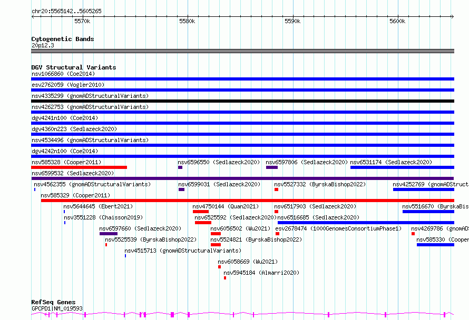Click the nsv4269786 red marker
The height and width of the screenshot is (320, 469).
coord(413,234)
